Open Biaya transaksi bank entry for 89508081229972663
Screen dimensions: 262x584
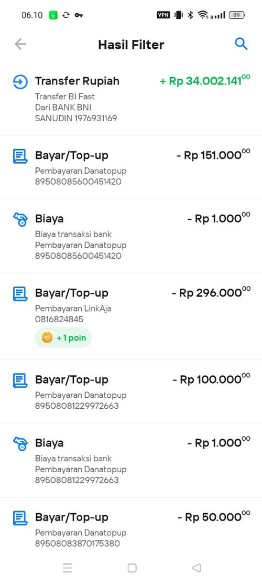point(131,460)
